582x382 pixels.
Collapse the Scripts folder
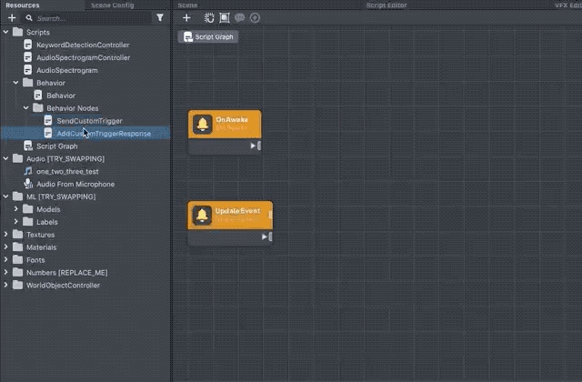coord(6,32)
